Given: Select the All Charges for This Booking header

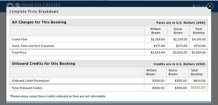Looking at the screenshot, I should (x=39, y=22).
